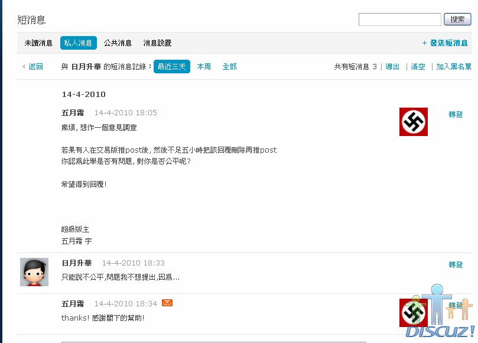This screenshot has width=478, height=343.
Task: Switch to the 公共消息 tab
Action: pyautogui.click(x=118, y=43)
